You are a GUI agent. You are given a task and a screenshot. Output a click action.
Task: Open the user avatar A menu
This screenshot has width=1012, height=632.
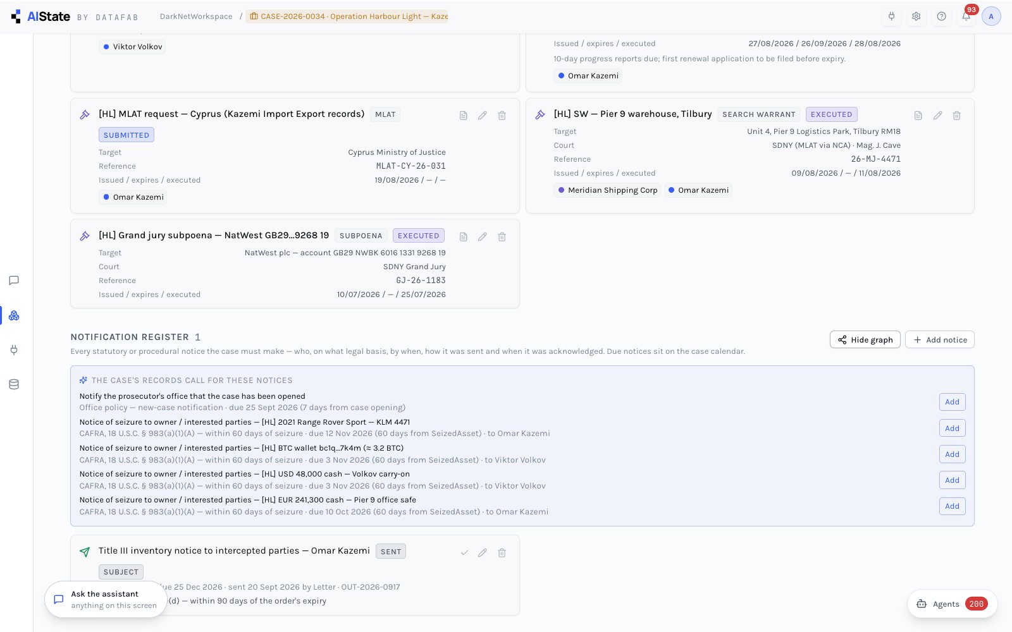(x=991, y=16)
